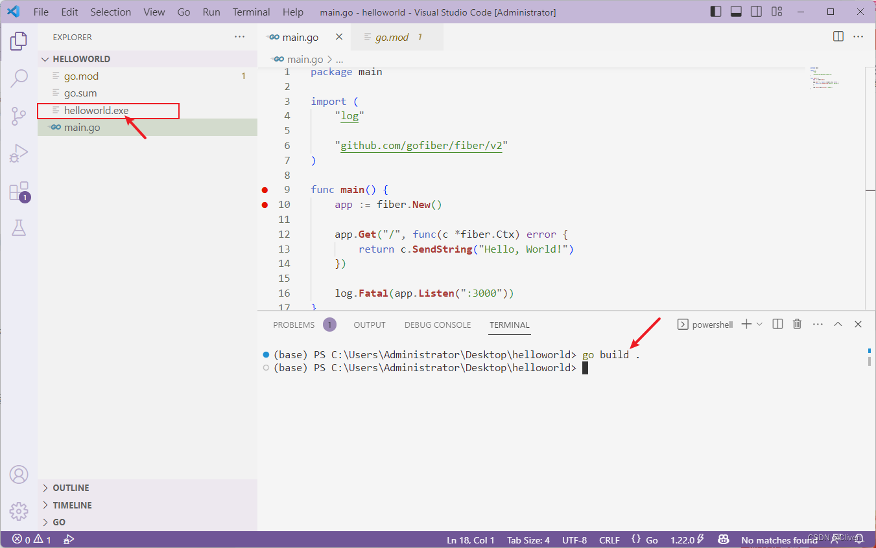Viewport: 876px width, 548px height.
Task: Open the Terminal menu
Action: coord(251,12)
